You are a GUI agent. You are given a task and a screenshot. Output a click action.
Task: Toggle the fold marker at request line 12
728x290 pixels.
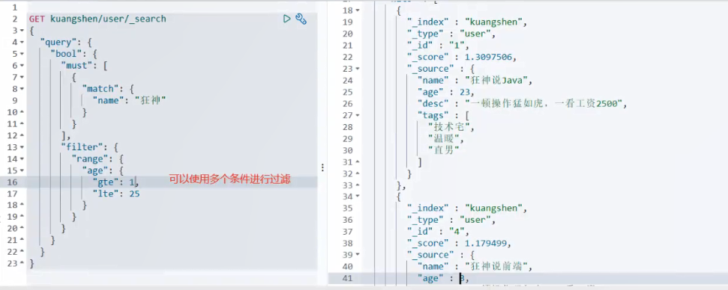[x=22, y=135]
